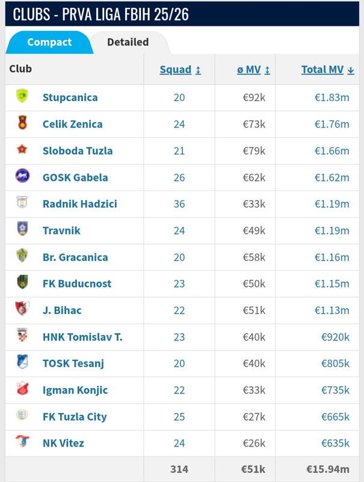Click the GOSK Gabela round crest

coord(22,175)
